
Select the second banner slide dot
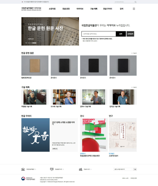tap(30, 43)
